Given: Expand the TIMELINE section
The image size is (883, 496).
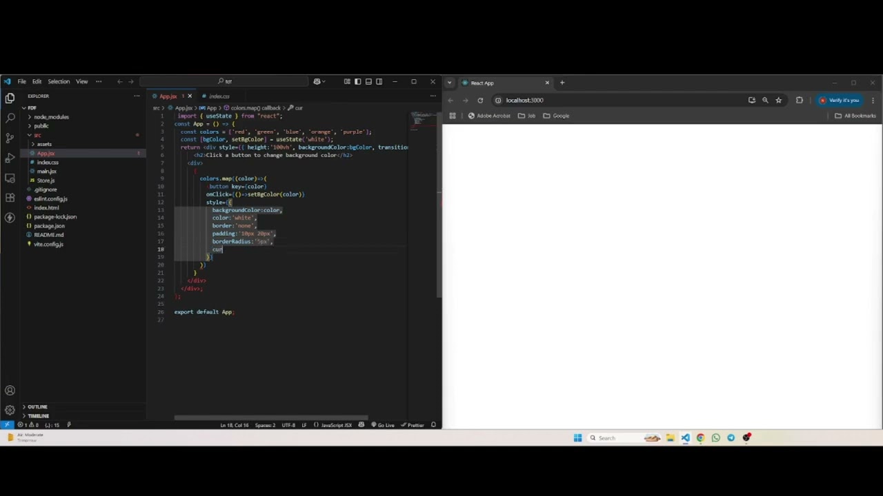Looking at the screenshot, I should (38, 415).
